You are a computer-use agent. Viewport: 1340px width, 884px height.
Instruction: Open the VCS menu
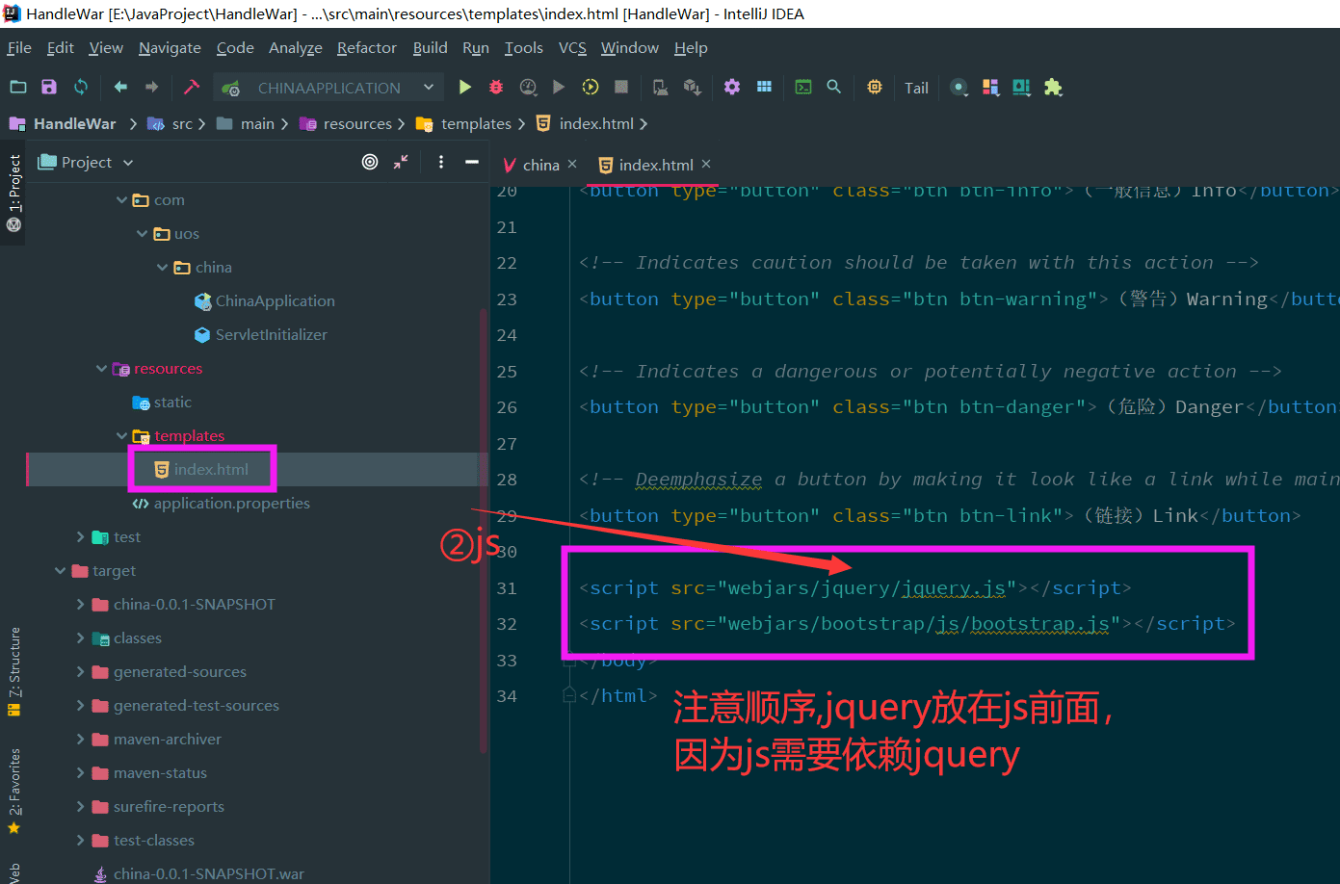click(x=572, y=47)
